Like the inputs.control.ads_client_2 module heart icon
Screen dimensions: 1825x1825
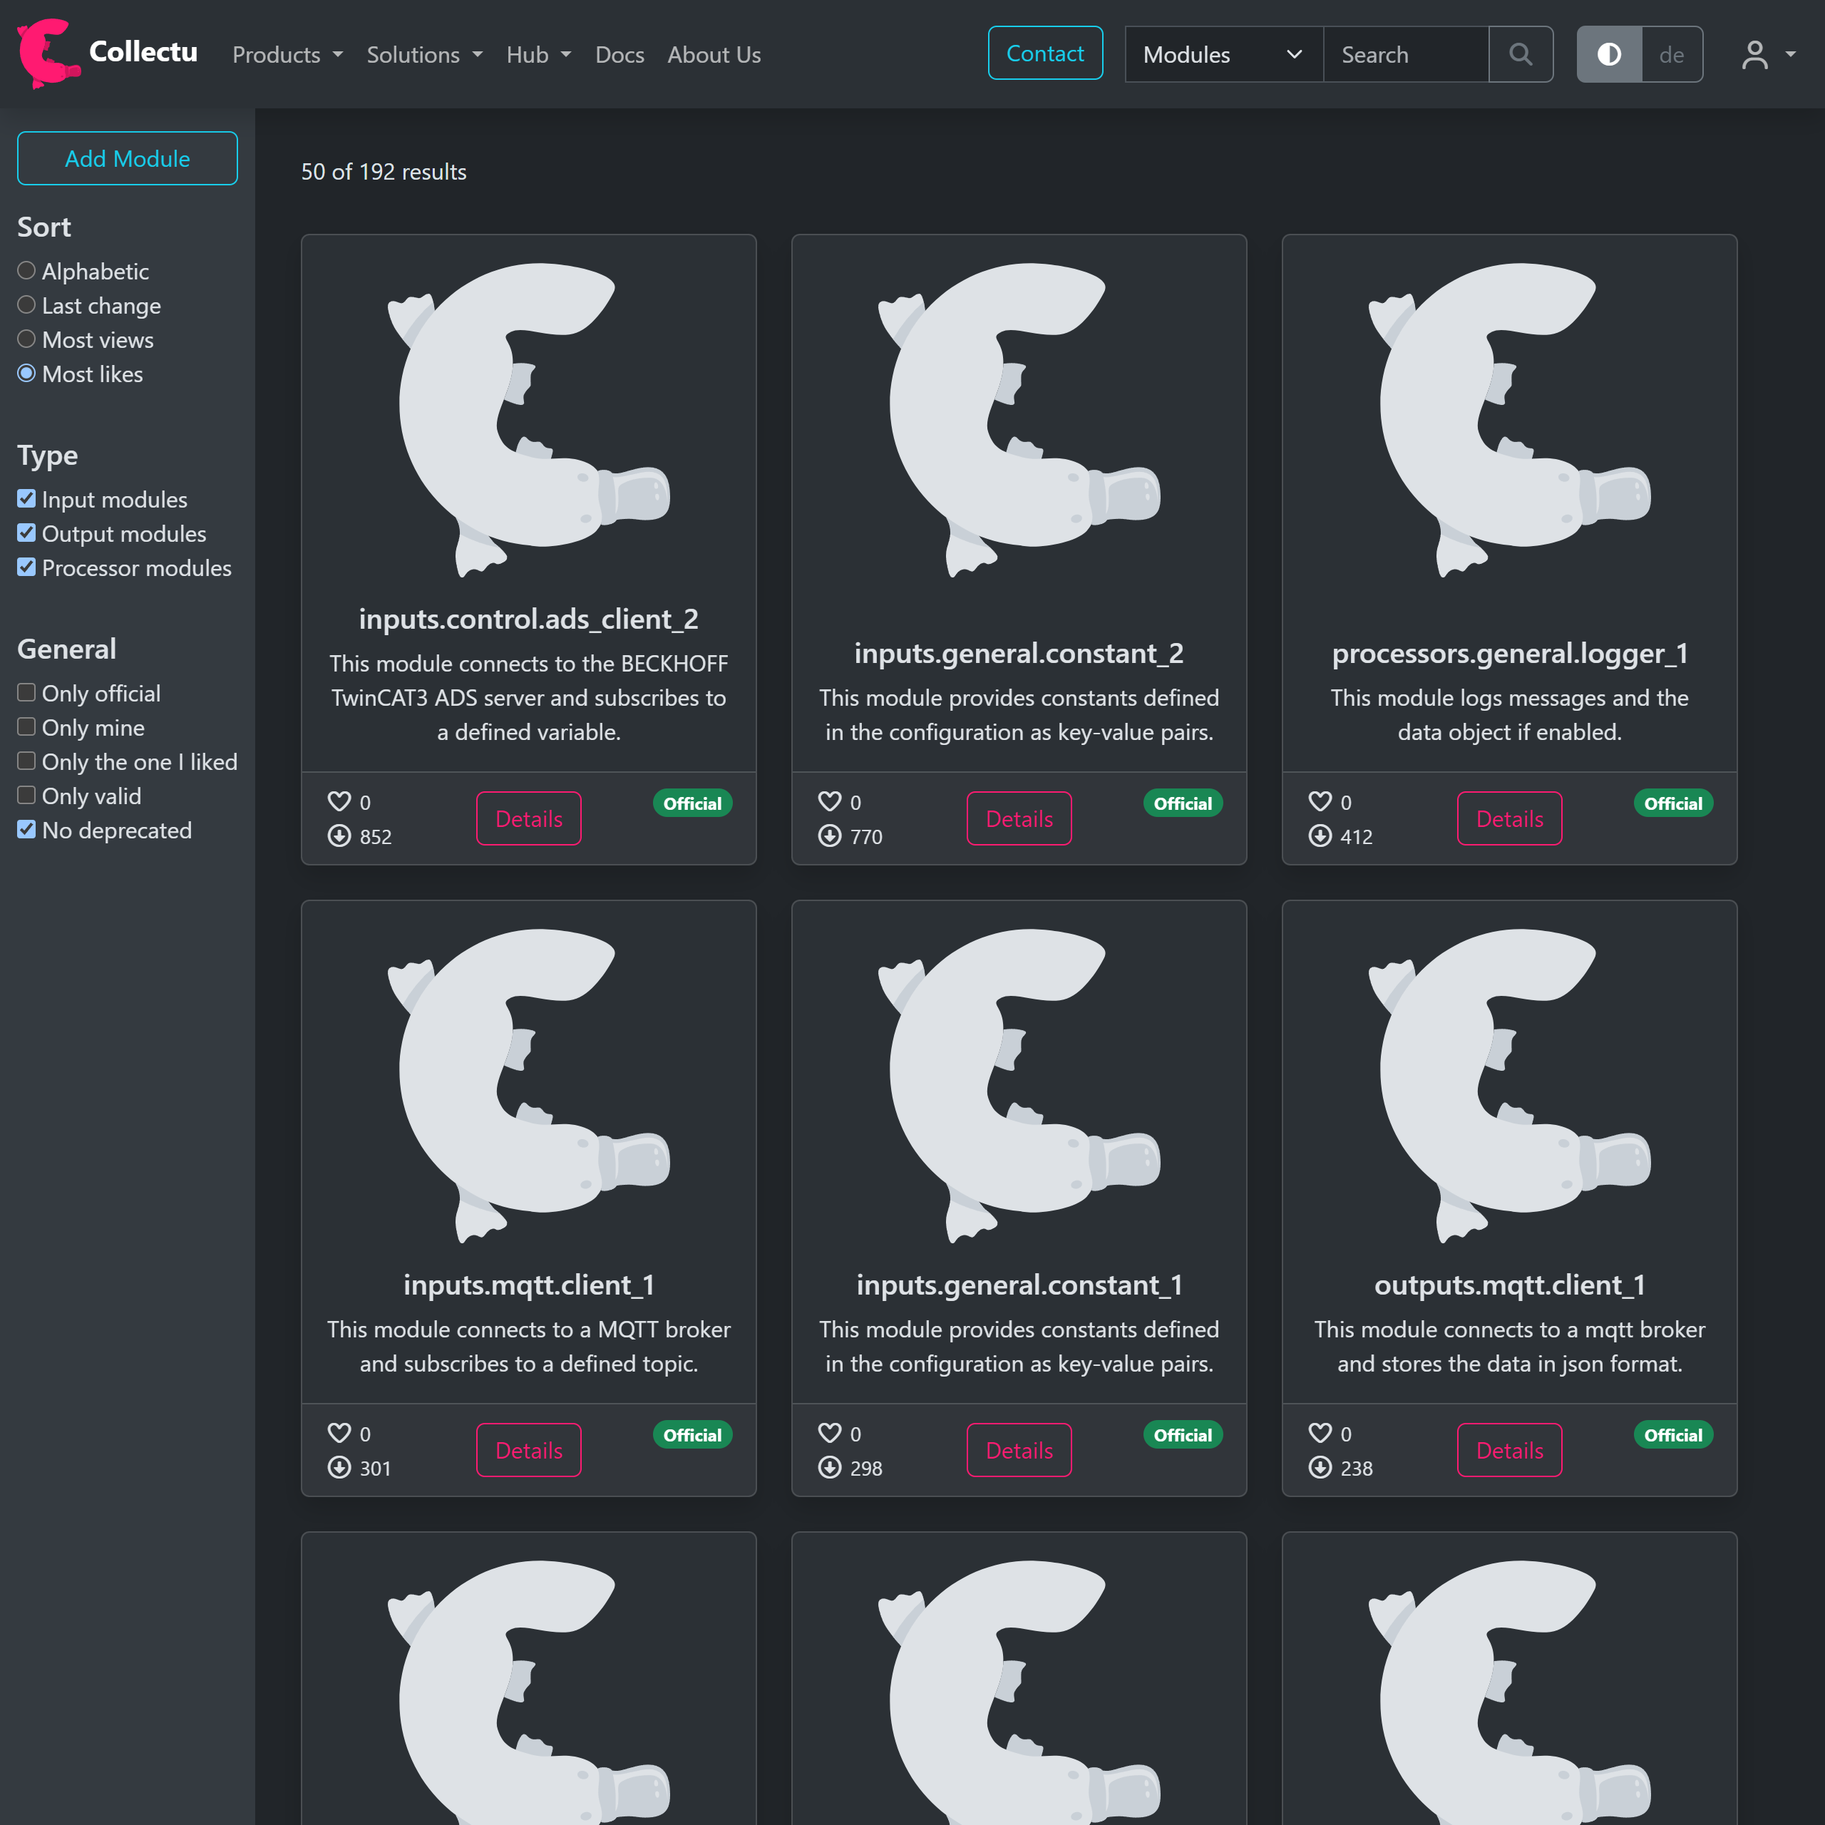pyautogui.click(x=339, y=802)
